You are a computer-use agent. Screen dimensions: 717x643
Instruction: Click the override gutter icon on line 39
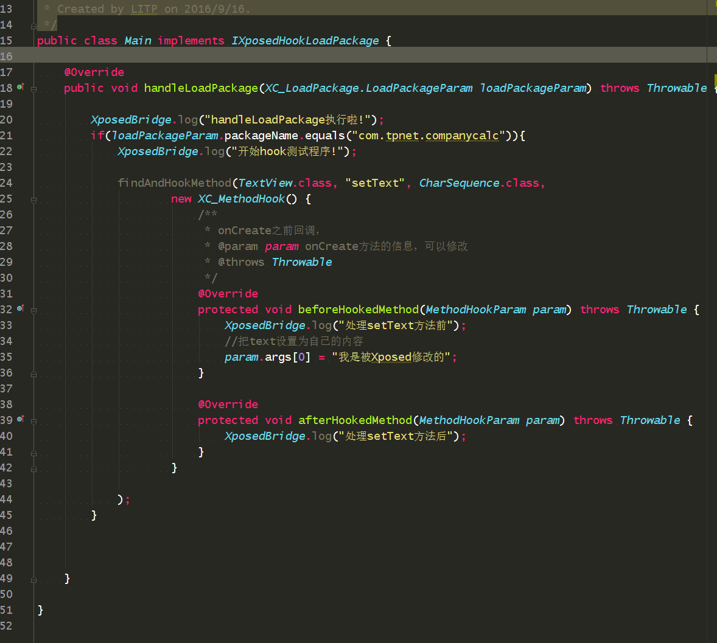(x=21, y=419)
